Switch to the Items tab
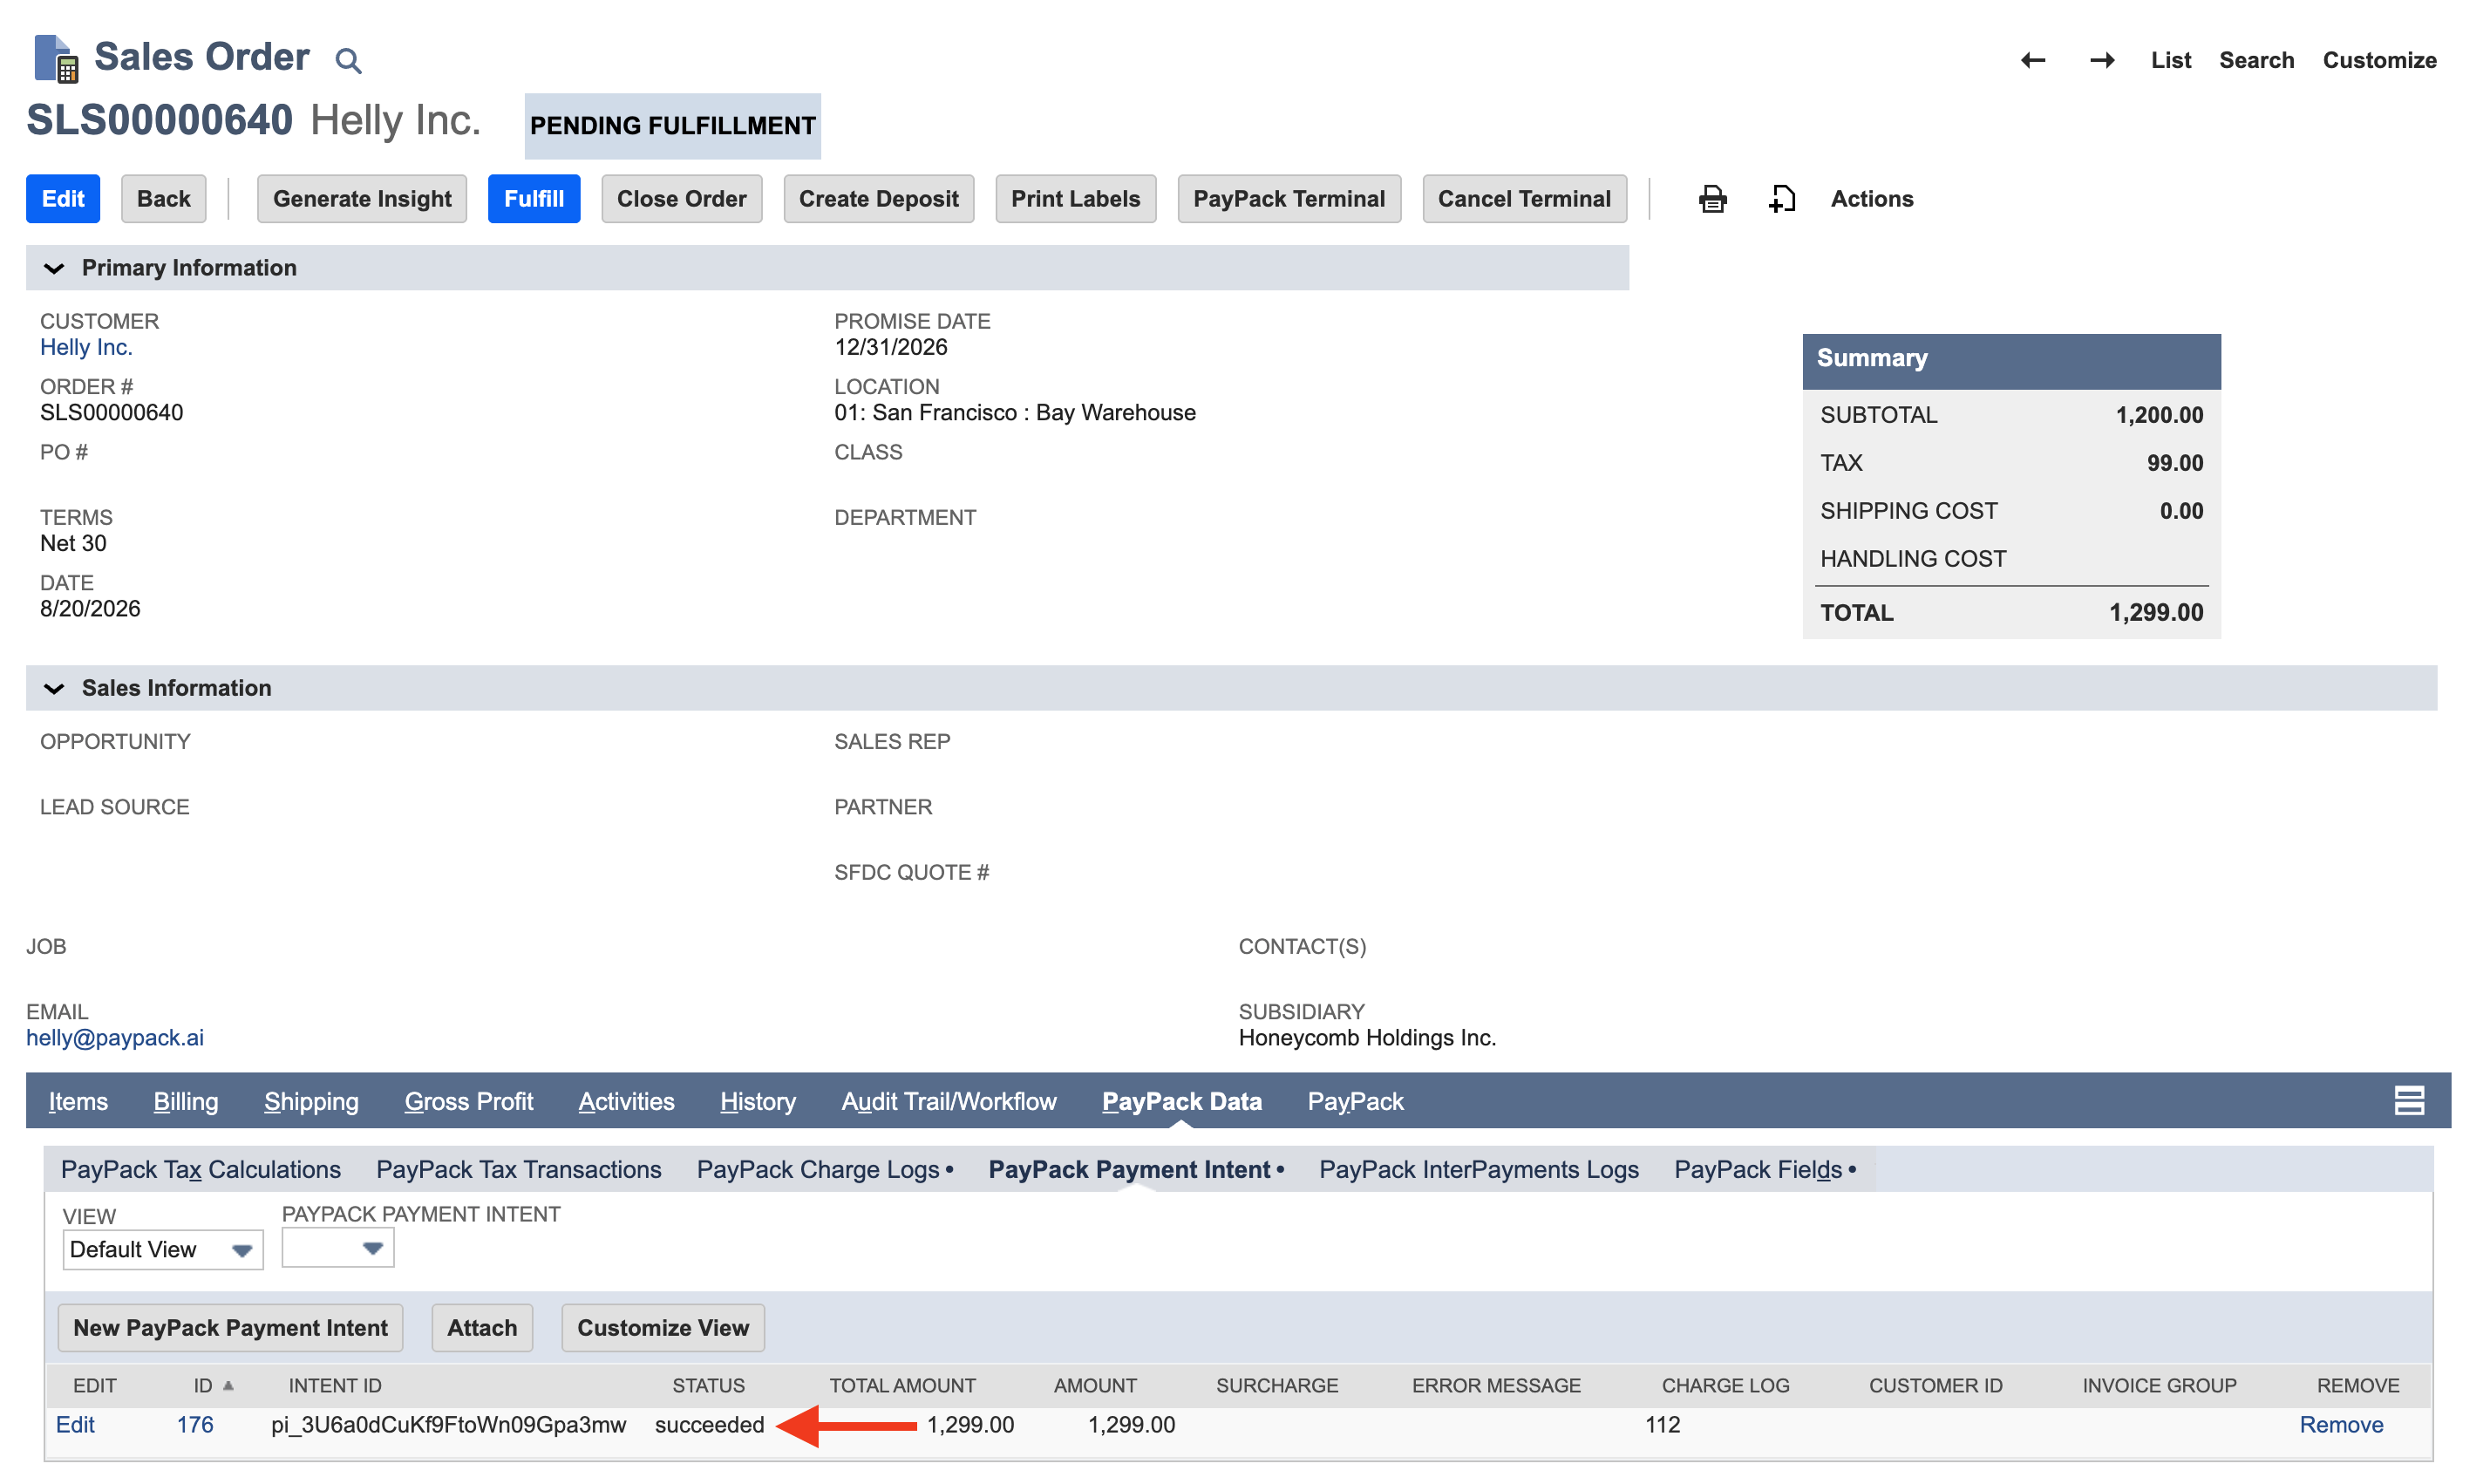 pos(78,1101)
